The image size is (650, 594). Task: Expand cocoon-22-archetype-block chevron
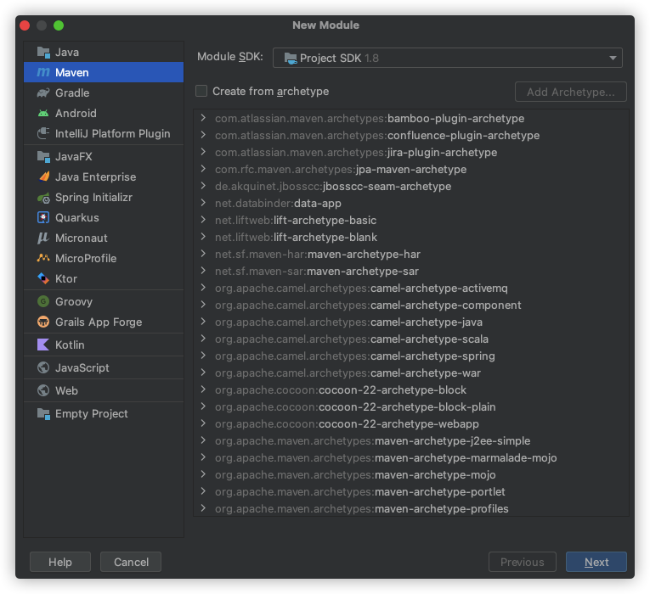[203, 389]
